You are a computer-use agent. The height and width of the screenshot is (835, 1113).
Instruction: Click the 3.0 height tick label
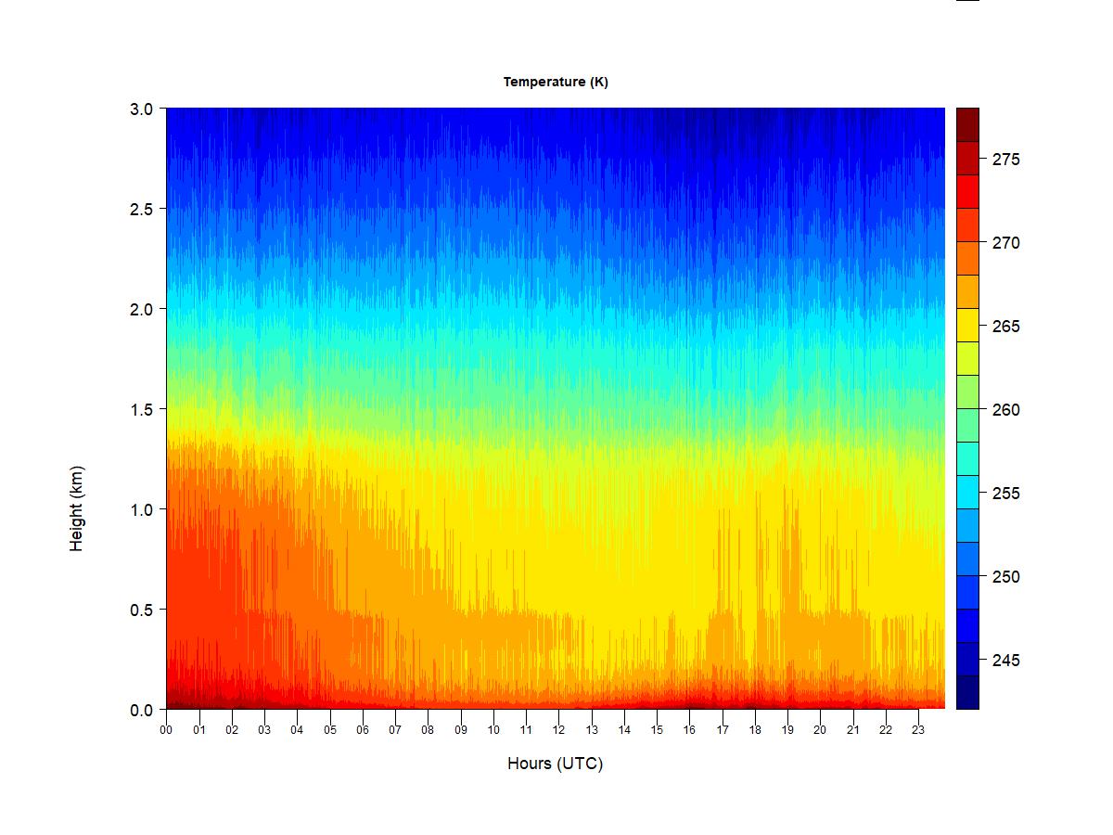141,109
